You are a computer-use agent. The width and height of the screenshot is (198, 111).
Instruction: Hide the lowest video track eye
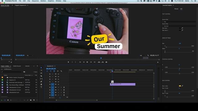click(x=58, y=84)
